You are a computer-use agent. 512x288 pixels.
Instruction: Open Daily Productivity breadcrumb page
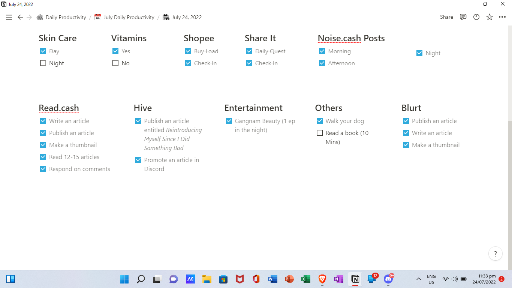(x=61, y=17)
